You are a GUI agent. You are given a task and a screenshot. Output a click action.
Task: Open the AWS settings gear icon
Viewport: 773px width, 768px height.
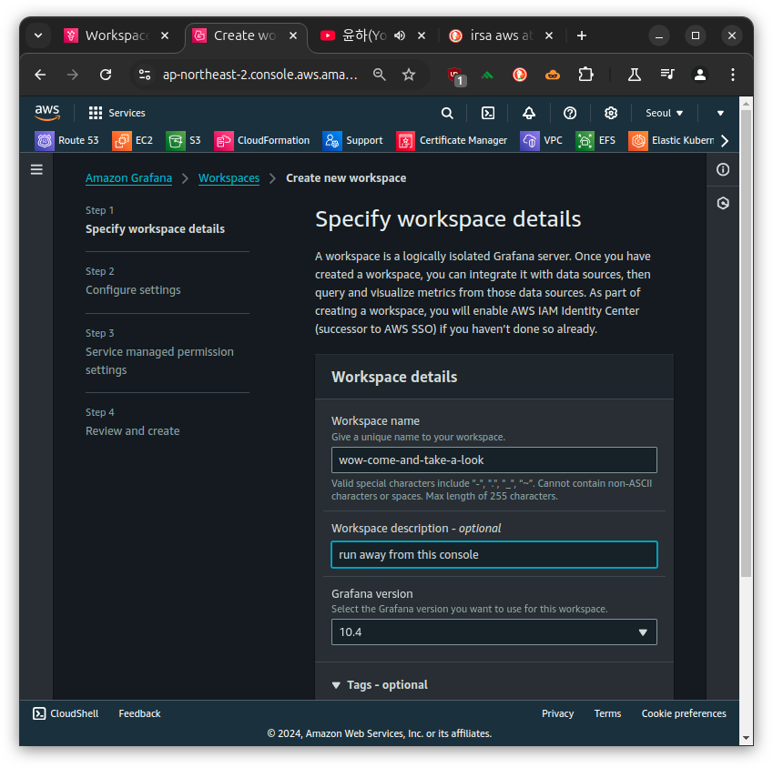coord(610,114)
